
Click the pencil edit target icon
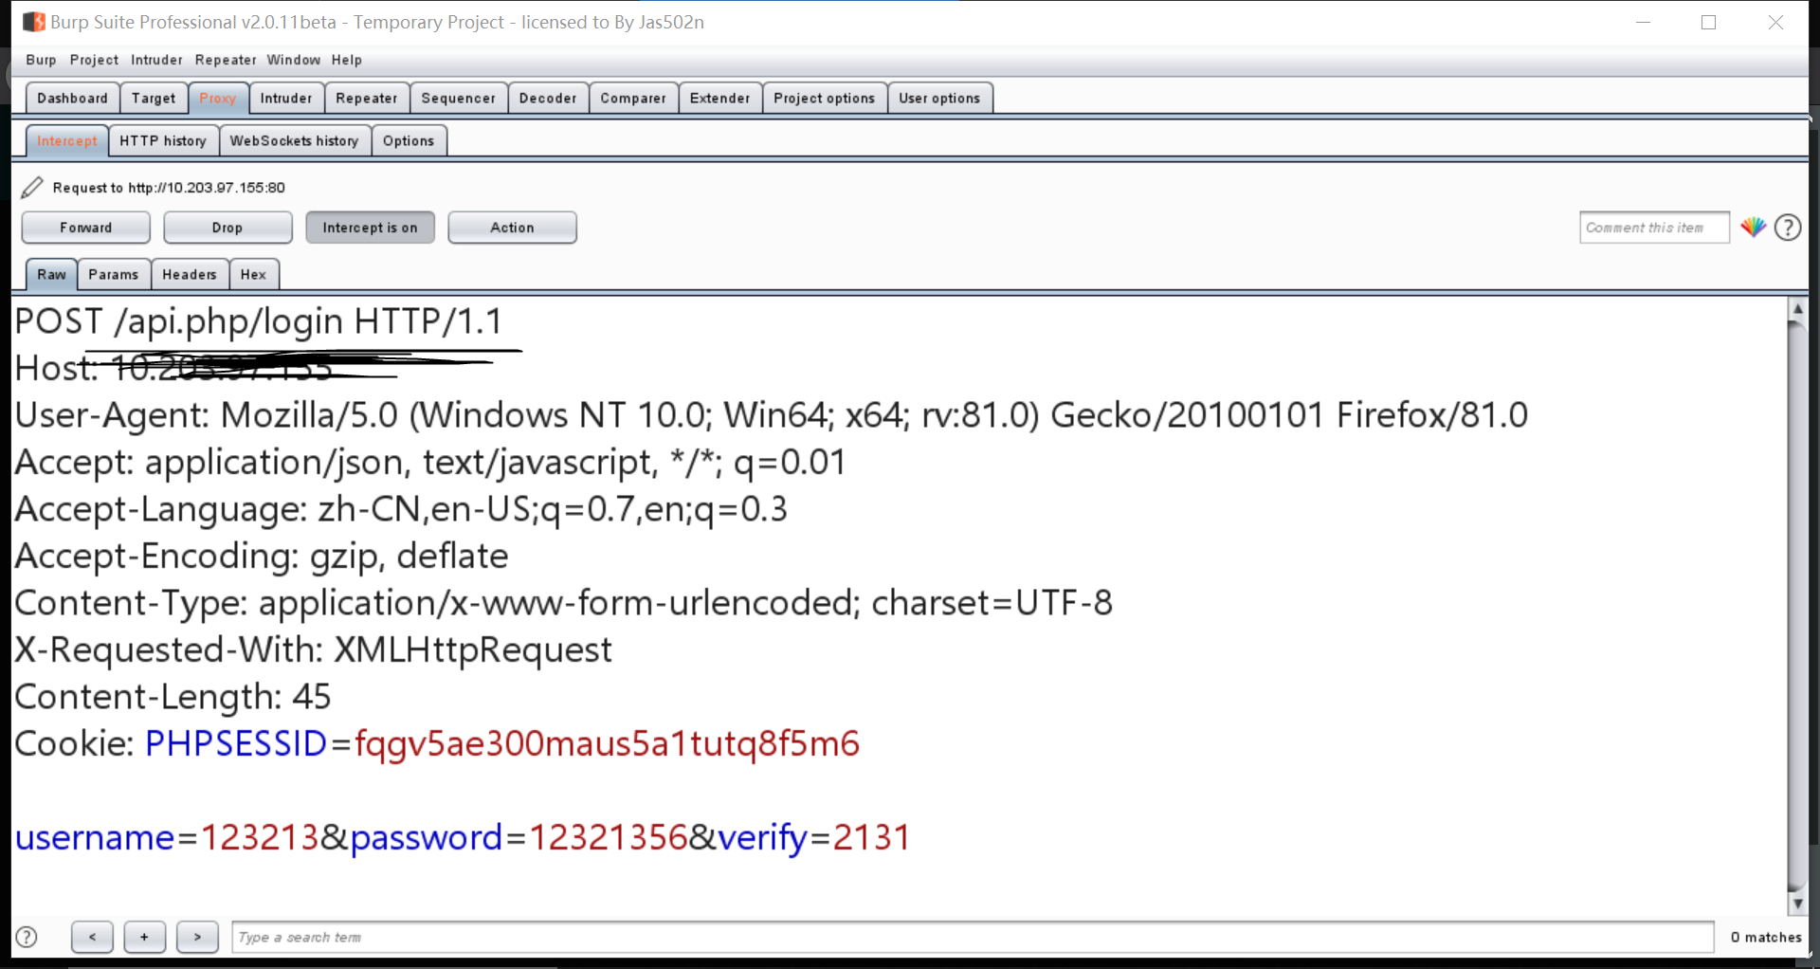click(32, 188)
